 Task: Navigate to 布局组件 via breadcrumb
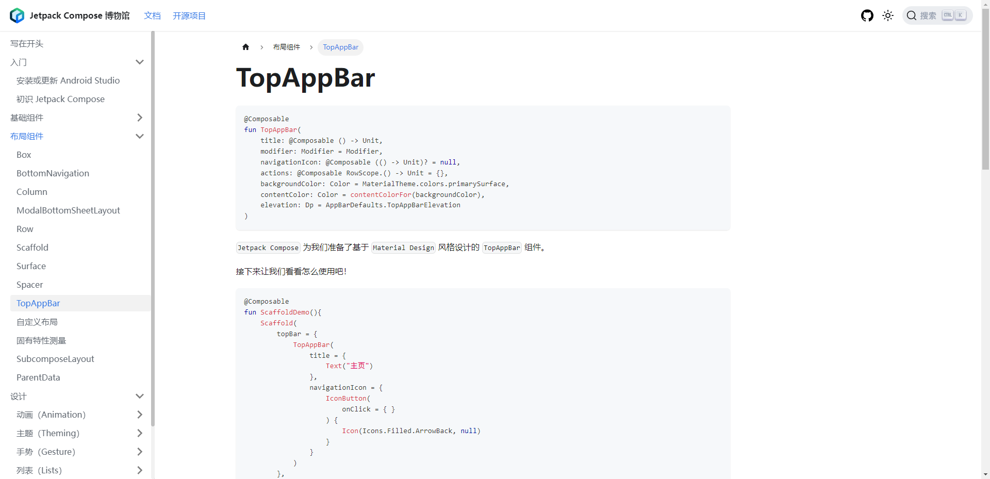pos(287,47)
